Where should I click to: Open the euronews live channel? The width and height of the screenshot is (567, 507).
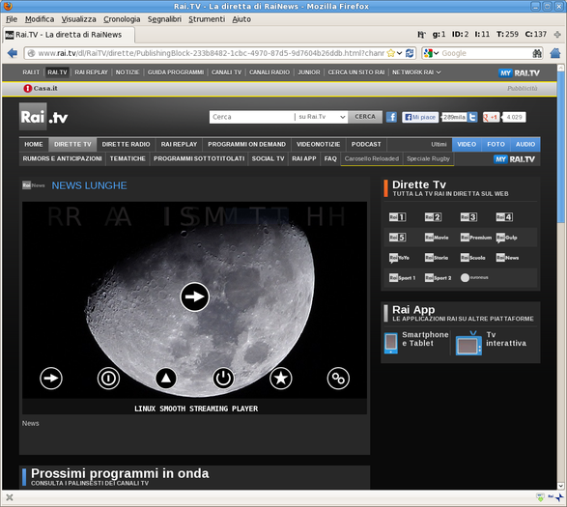point(474,277)
